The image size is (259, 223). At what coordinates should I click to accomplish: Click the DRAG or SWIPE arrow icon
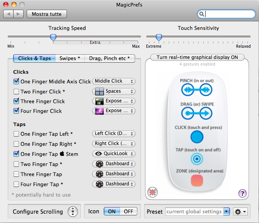pyautogui.click(x=197, y=113)
